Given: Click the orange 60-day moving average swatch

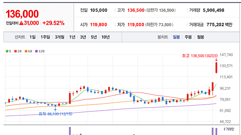Looking at the screenshot, I should click(26, 51).
